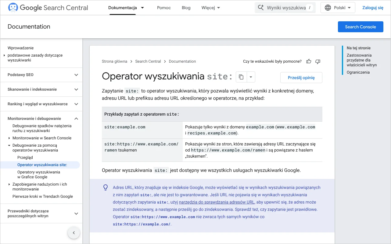Expand Skanowanie i indeksowanie section
The width and height of the screenshot is (391, 244).
76,89
